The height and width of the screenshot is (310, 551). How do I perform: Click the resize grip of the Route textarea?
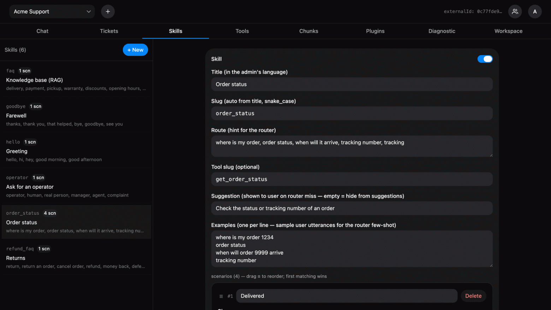pos(491,155)
